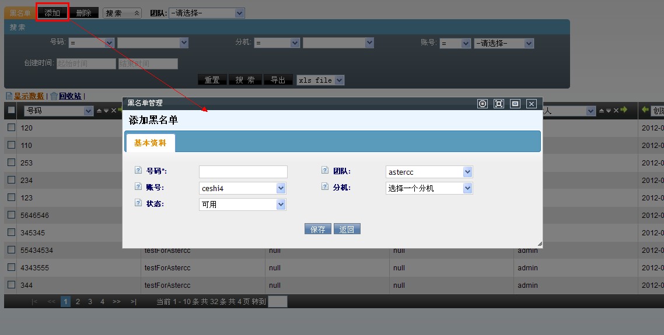Viewport: 664px width, 335px height.
Task: Open the 回收站 recycle bin link
Action: coord(69,96)
